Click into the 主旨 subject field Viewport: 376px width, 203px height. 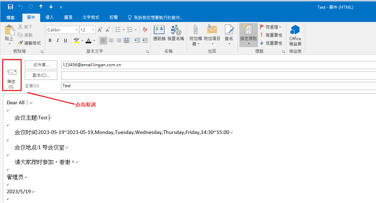(217, 85)
